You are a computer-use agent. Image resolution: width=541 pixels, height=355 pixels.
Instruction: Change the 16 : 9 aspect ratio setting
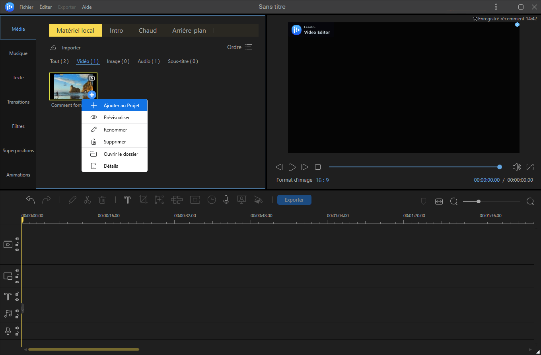(322, 180)
